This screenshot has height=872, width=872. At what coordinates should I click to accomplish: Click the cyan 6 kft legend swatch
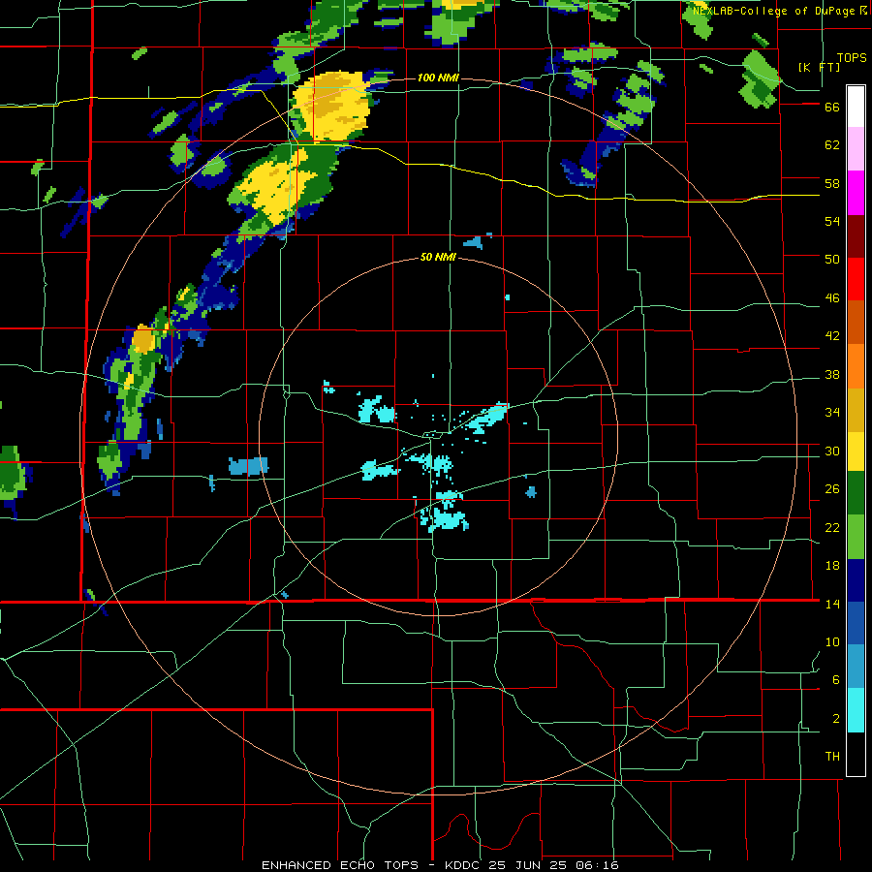[x=856, y=710]
